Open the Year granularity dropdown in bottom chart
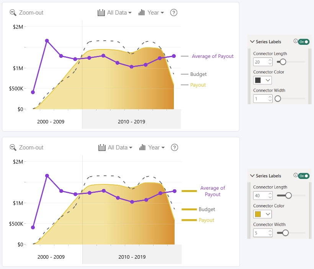 157,148
